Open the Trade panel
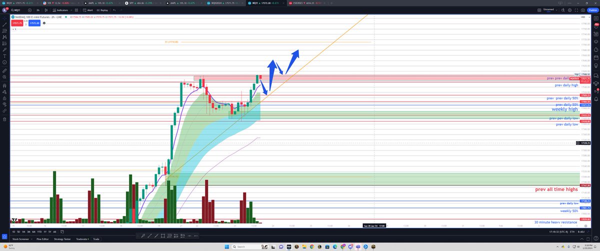The width and height of the screenshot is (600, 251). [x=95, y=239]
